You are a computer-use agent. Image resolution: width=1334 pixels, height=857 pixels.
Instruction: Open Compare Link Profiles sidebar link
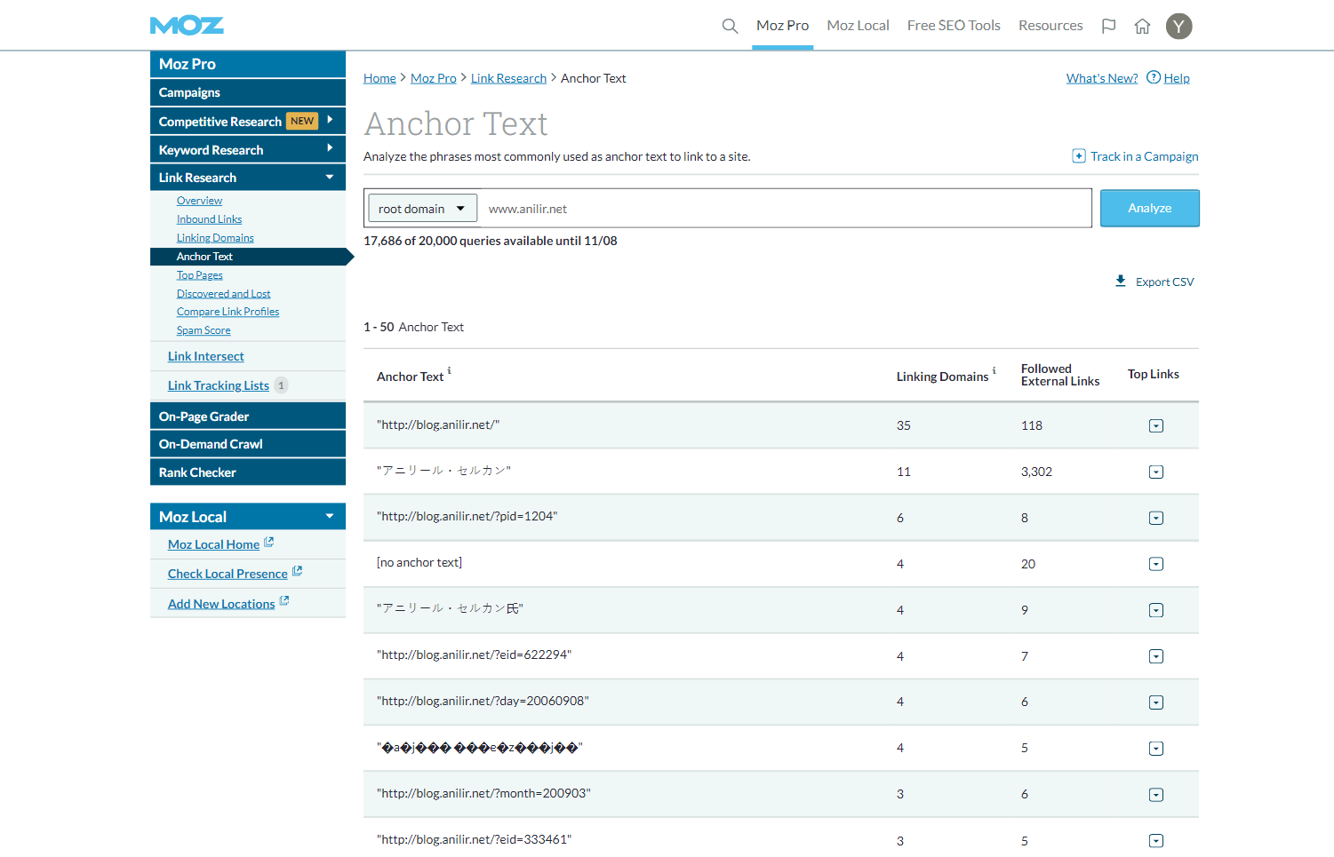228,312
